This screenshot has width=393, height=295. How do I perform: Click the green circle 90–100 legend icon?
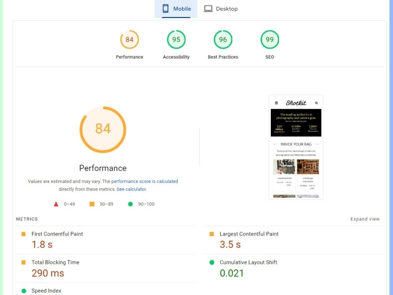[x=130, y=204]
